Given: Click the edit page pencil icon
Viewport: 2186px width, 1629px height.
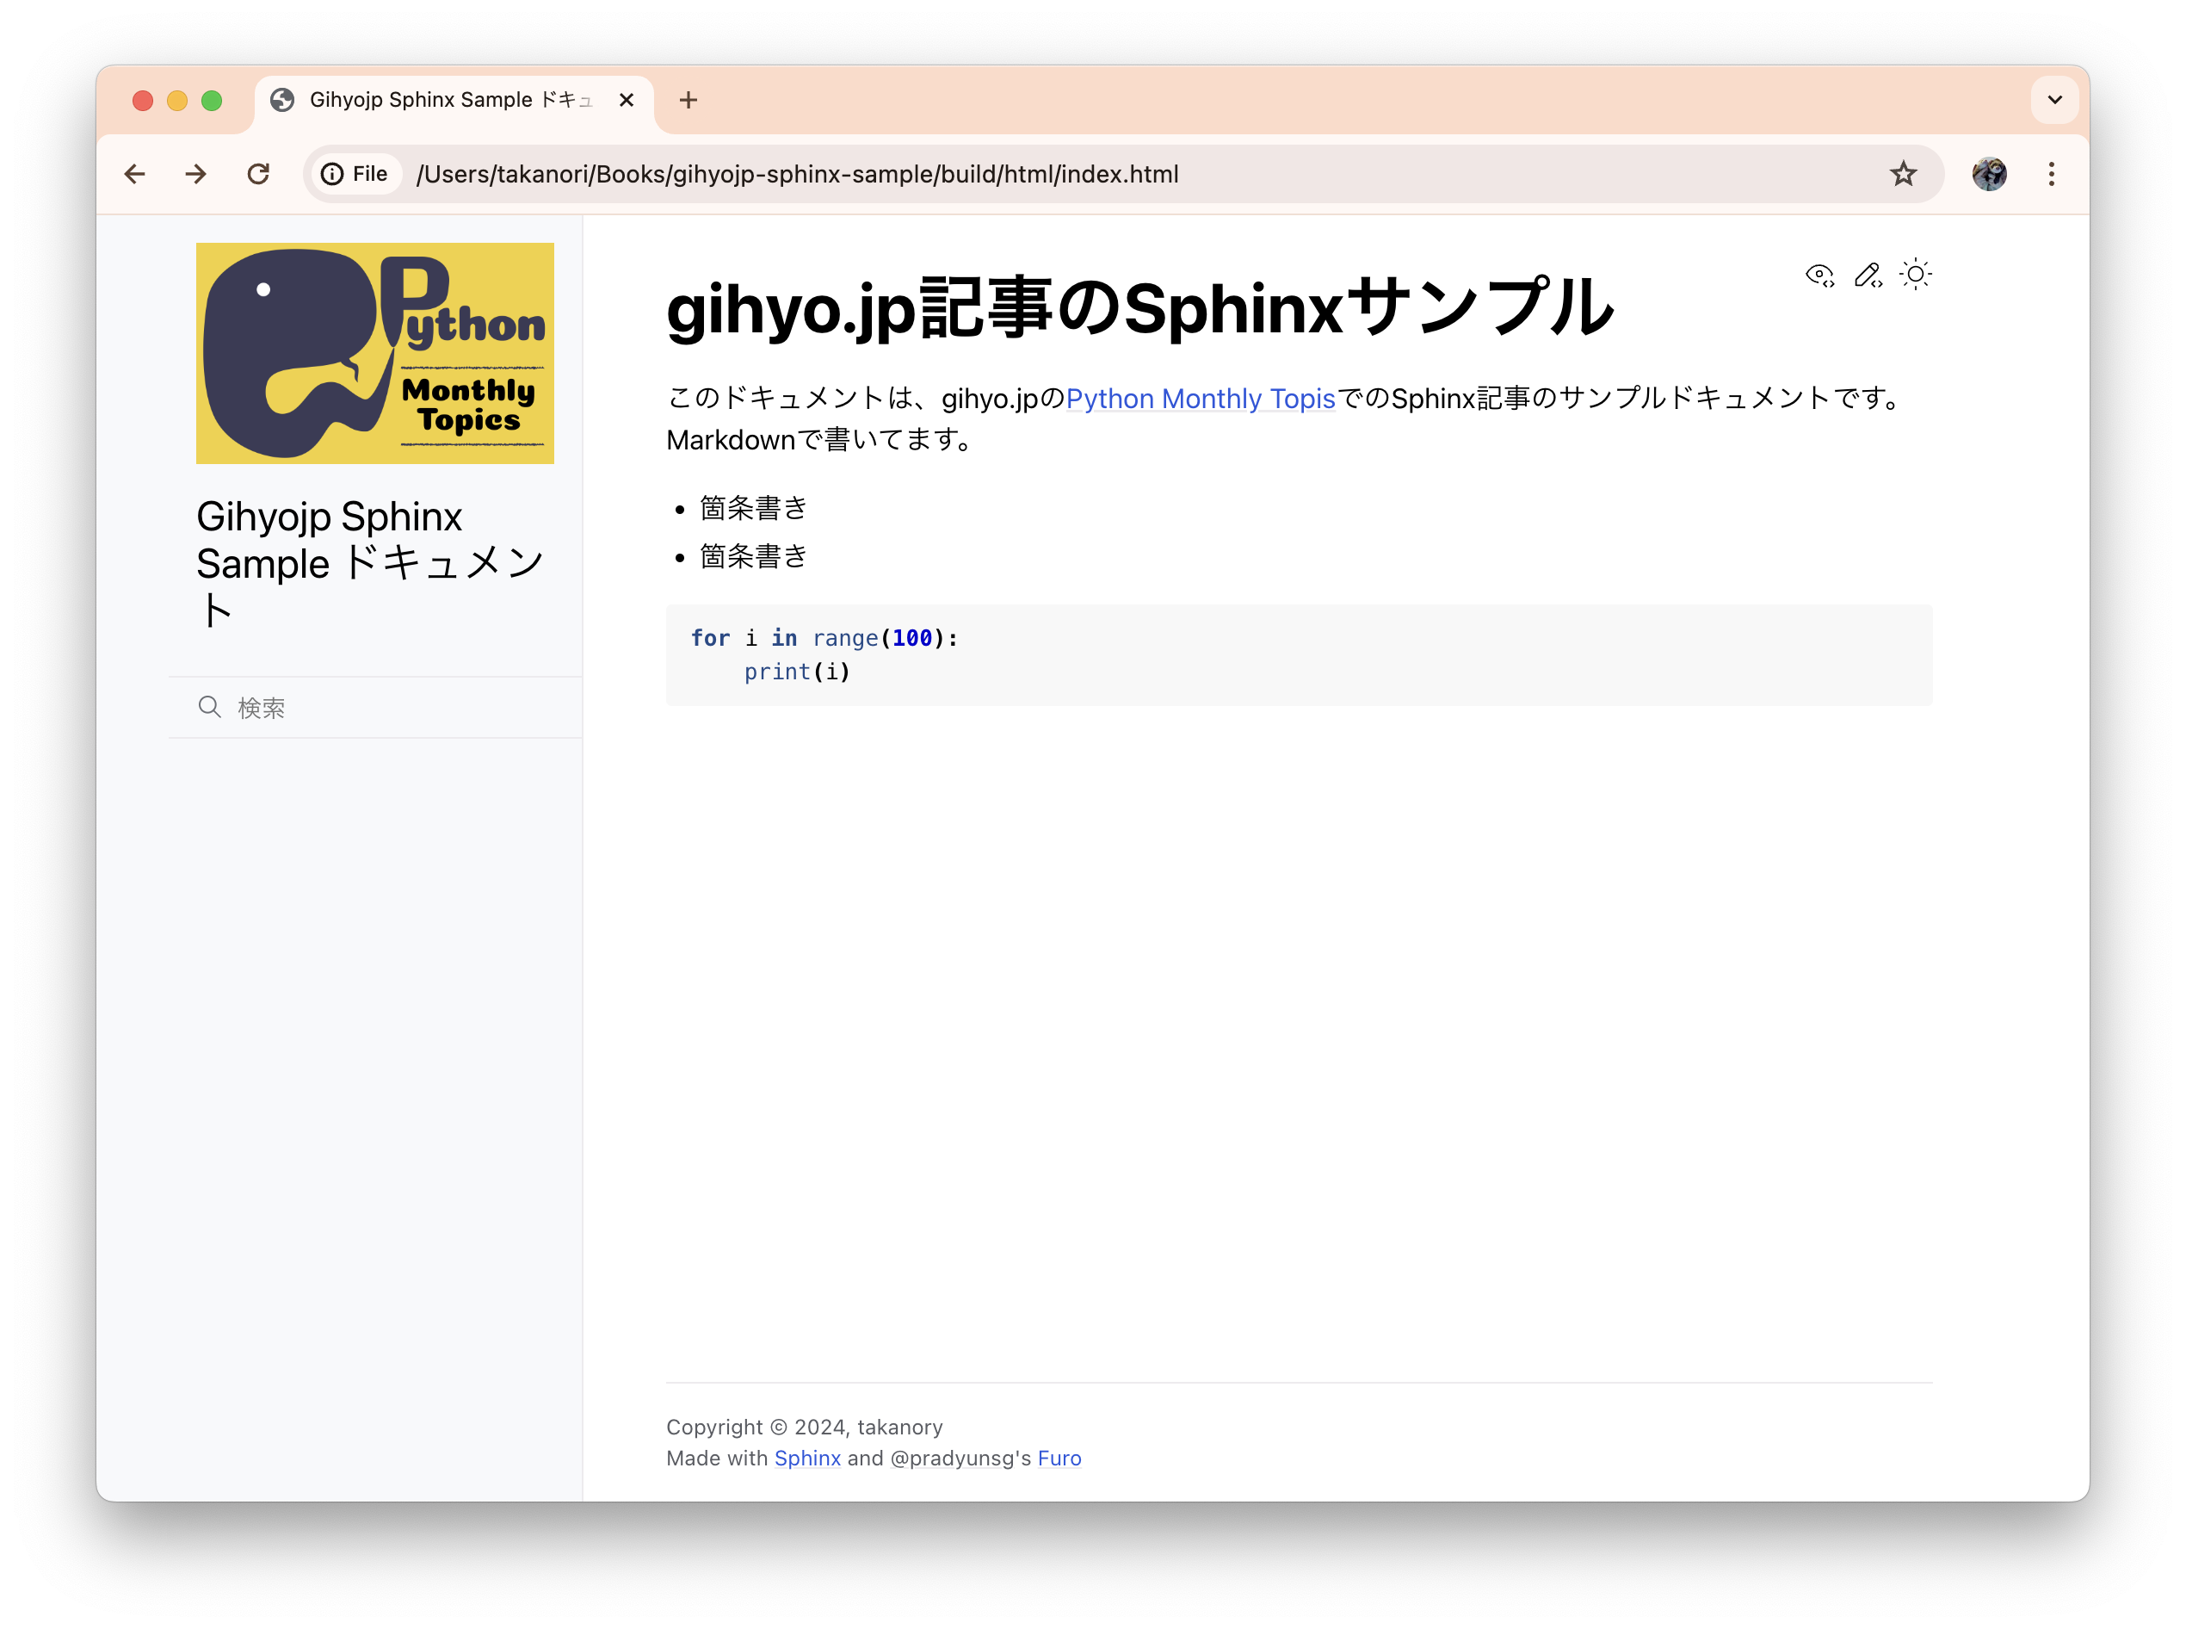Looking at the screenshot, I should (1868, 276).
